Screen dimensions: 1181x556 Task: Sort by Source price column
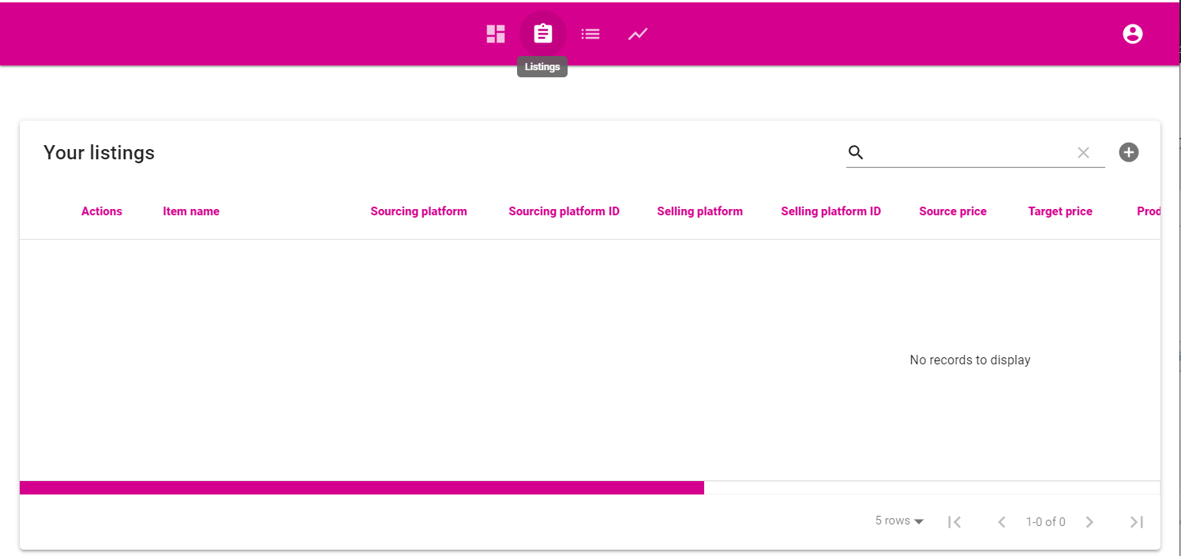(x=953, y=211)
